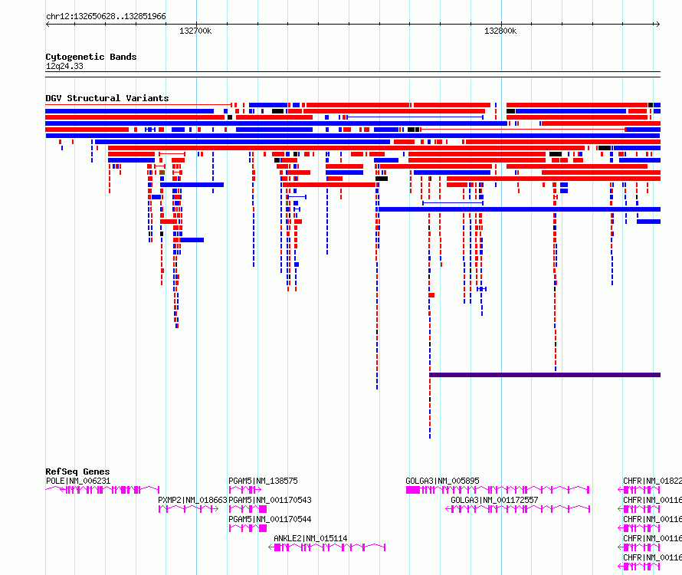Select the RefSeq Genes track title
Viewport: 682px width, 575px height.
pyautogui.click(x=77, y=472)
